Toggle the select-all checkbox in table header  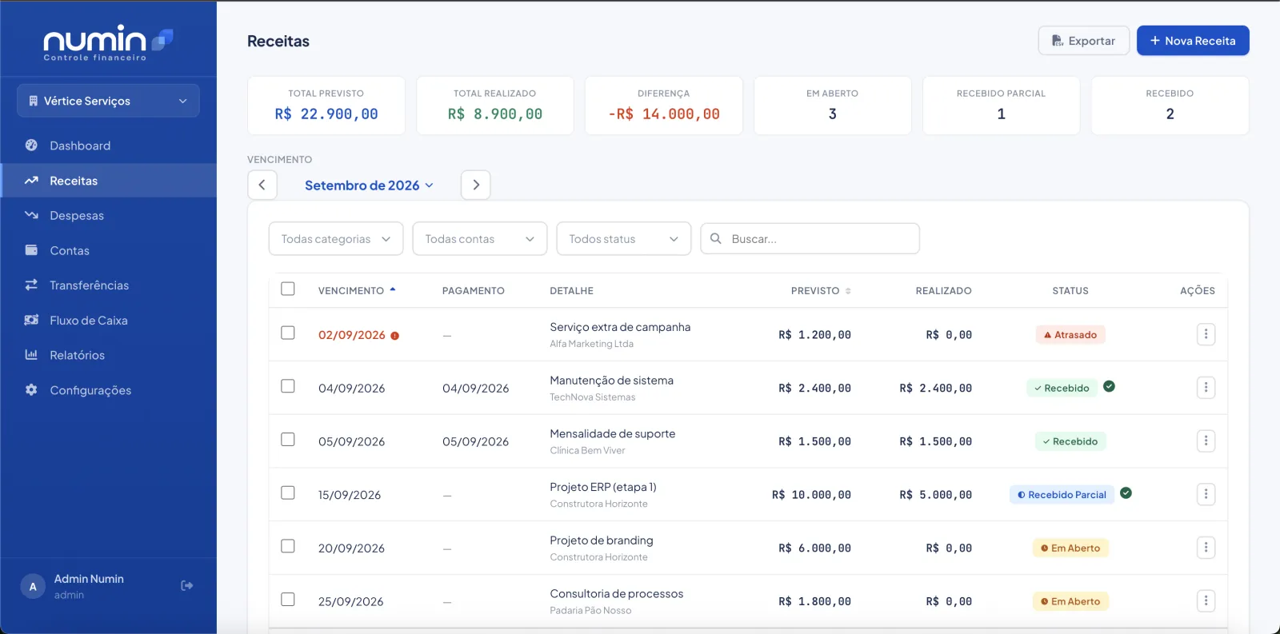tap(288, 289)
